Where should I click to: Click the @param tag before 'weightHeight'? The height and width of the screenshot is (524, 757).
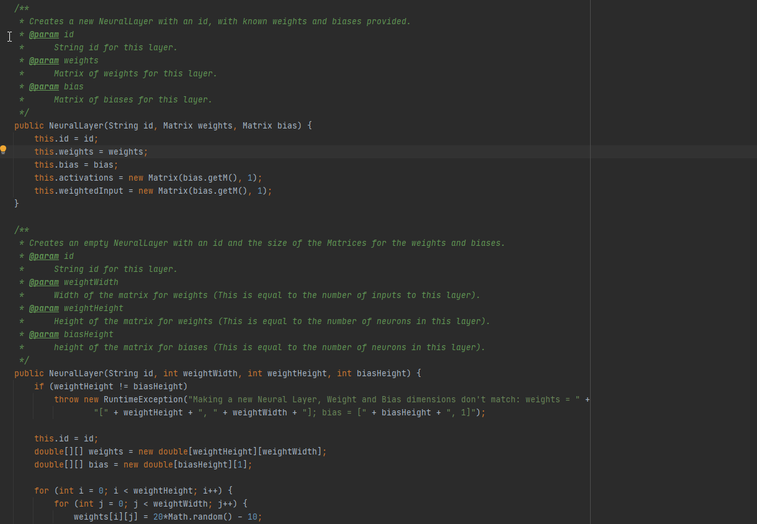43,309
